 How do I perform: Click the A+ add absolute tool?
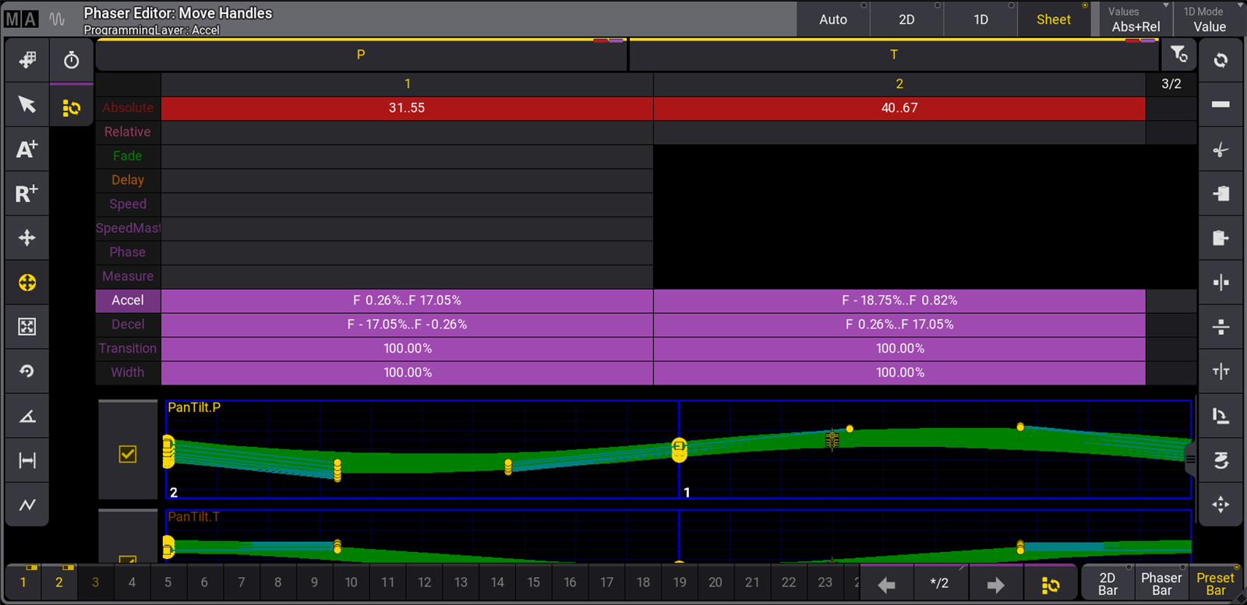point(27,149)
